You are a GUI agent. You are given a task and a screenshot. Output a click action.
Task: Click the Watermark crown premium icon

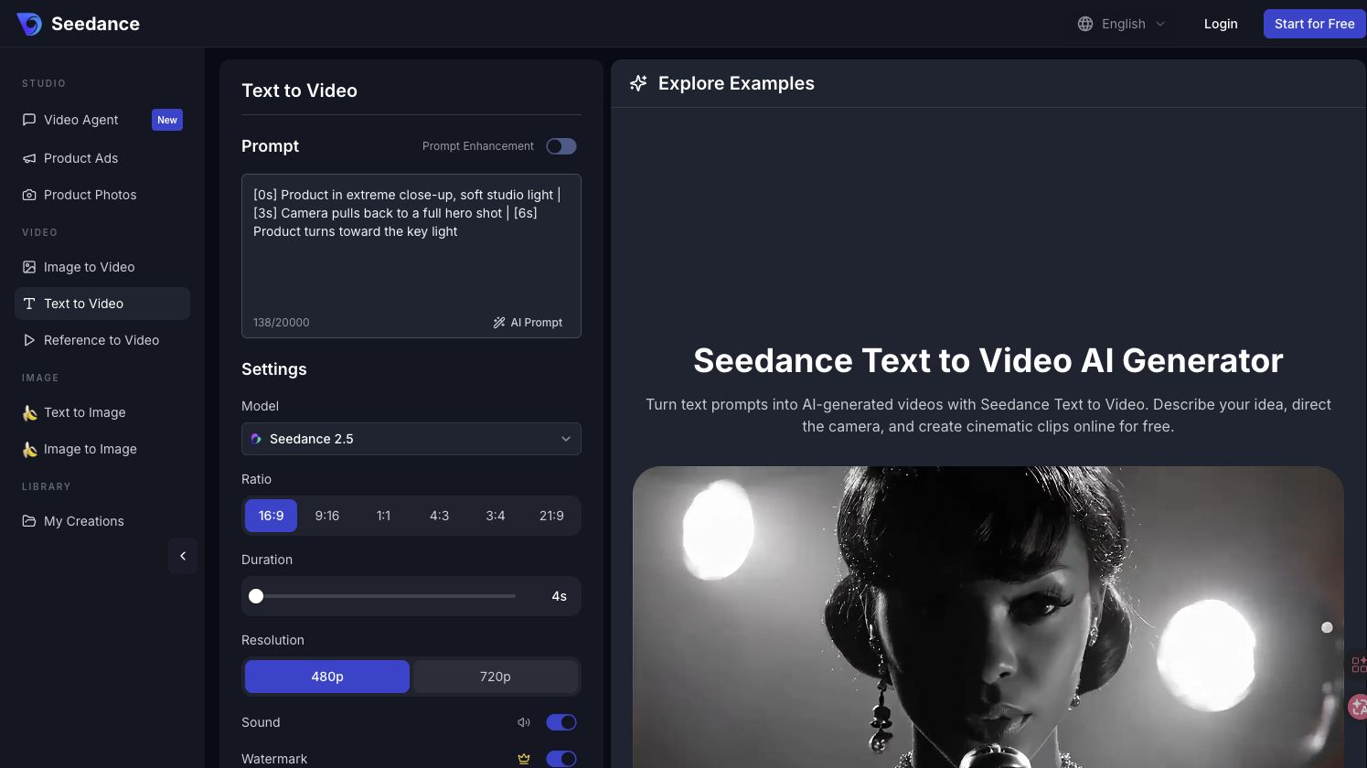click(x=524, y=759)
